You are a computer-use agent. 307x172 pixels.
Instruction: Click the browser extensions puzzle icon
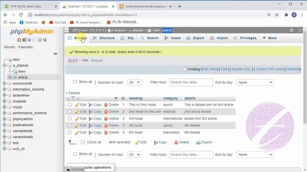(x=286, y=15)
